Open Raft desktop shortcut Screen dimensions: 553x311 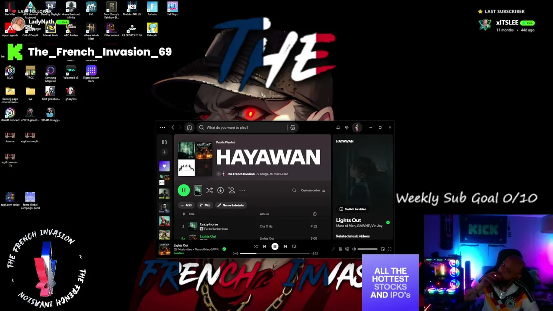click(91, 9)
